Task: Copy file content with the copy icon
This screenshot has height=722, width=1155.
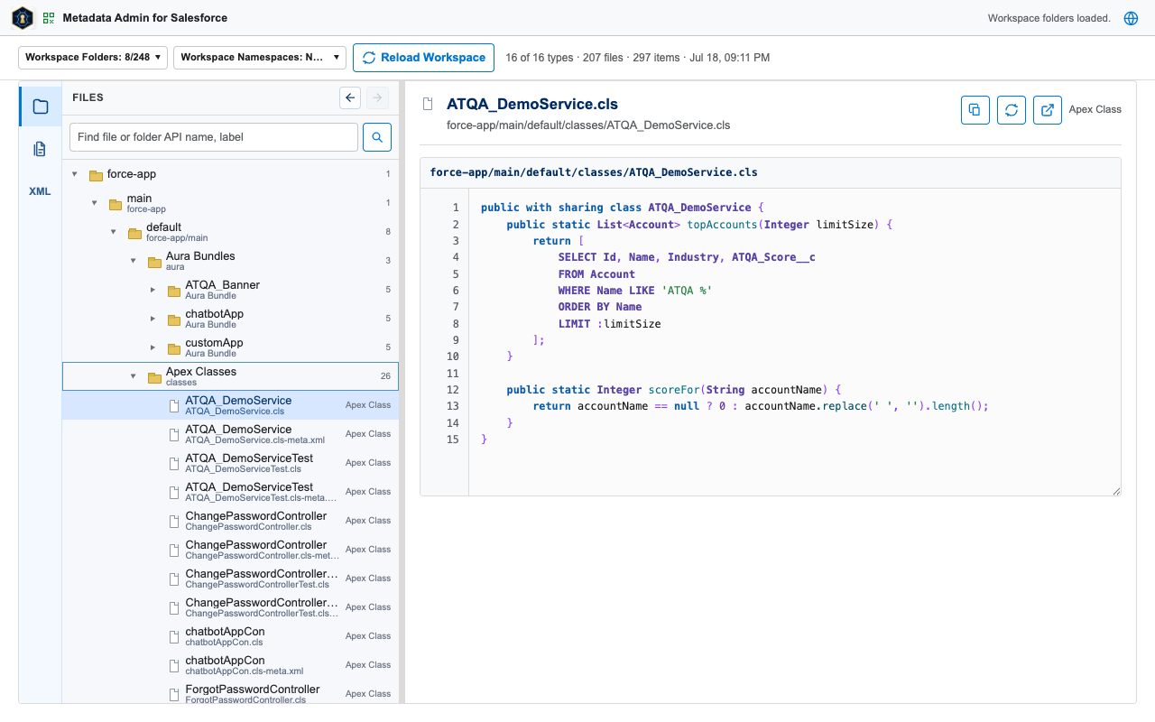Action: point(975,110)
